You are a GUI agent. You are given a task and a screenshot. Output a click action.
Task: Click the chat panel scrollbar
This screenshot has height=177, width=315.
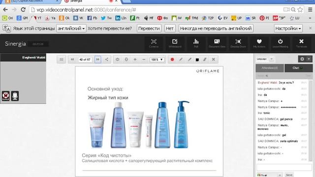pyautogui.click(x=311, y=120)
